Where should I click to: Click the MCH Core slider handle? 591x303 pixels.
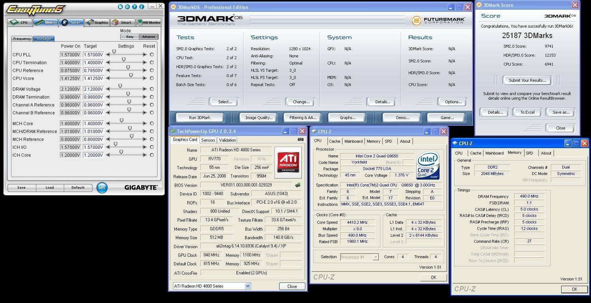tap(122, 120)
